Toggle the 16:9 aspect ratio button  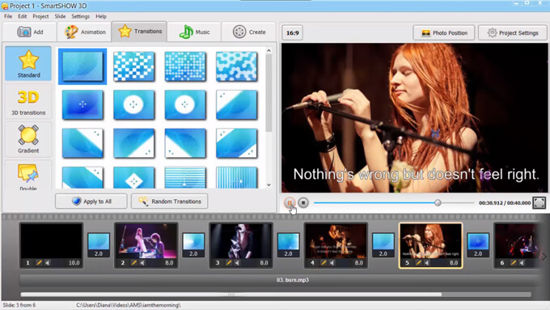pyautogui.click(x=293, y=32)
